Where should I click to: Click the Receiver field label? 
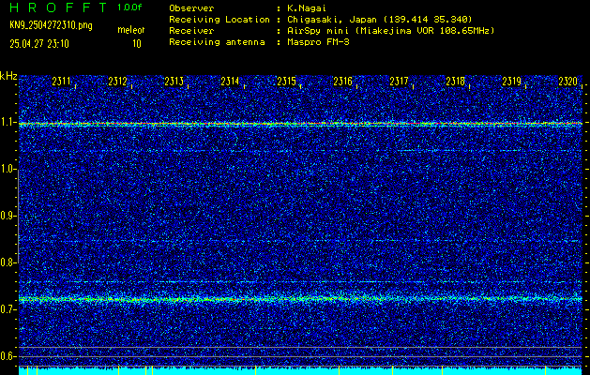[x=191, y=30]
